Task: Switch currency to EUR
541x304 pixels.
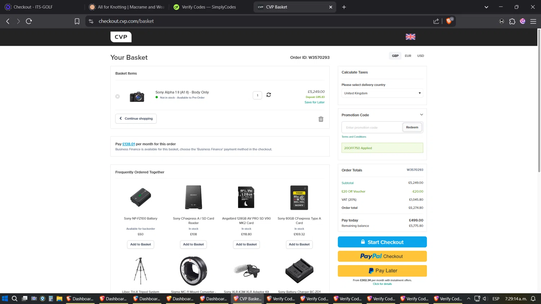Action: [x=408, y=56]
